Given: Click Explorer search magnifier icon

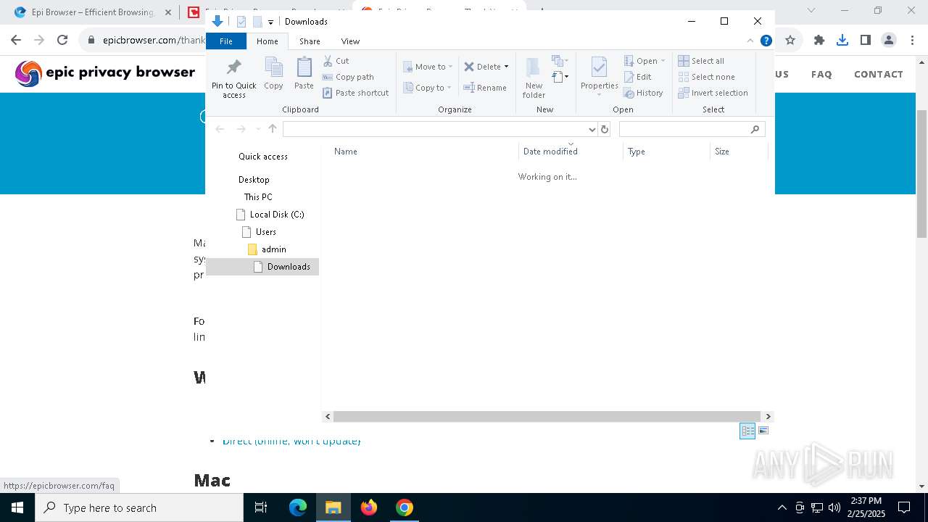Looking at the screenshot, I should (x=755, y=129).
